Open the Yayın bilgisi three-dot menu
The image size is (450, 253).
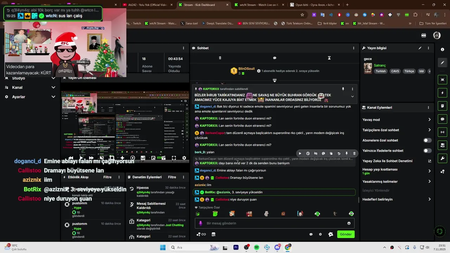(x=428, y=48)
